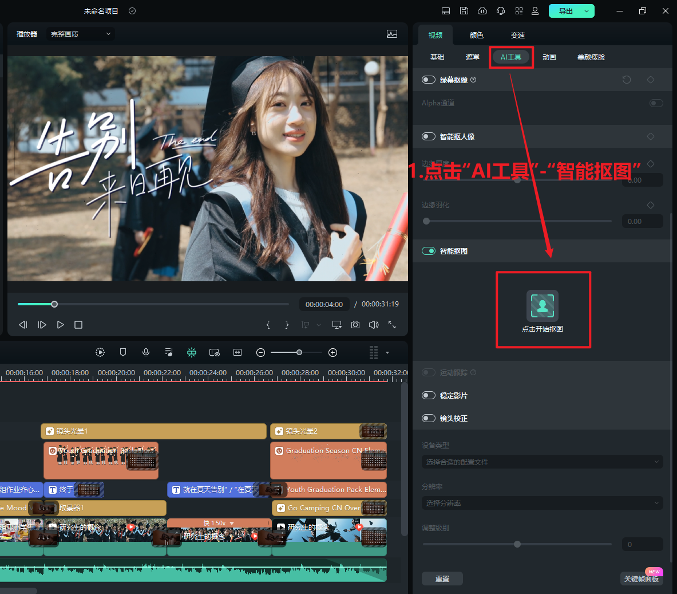Open the headset support icon in the titlebar

click(500, 10)
